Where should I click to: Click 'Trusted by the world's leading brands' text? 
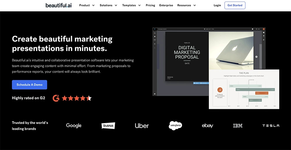pyautogui.click(x=30, y=126)
